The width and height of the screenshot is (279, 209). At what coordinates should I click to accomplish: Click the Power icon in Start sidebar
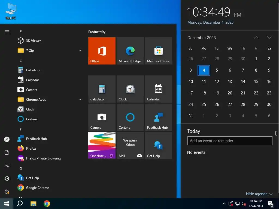click(7, 192)
